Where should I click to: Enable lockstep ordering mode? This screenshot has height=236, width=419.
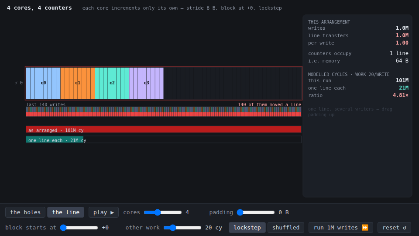(x=247, y=227)
